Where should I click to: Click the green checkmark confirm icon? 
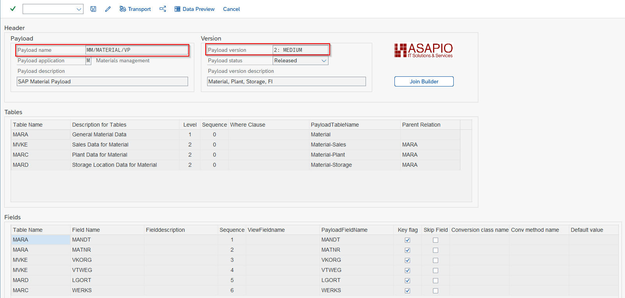coord(13,9)
